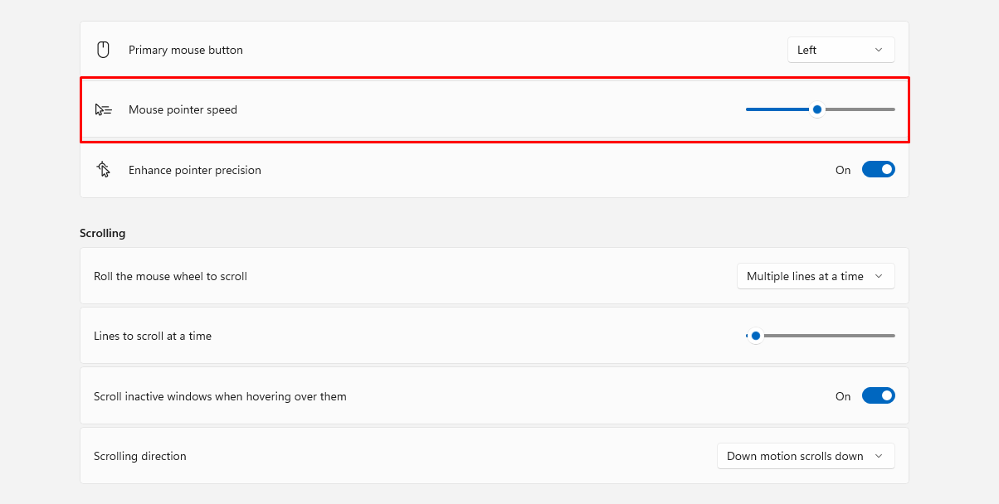Click the pointer speed icon
This screenshot has height=504, width=999.
(x=104, y=109)
